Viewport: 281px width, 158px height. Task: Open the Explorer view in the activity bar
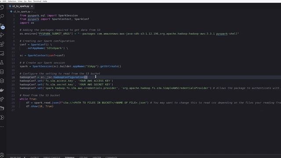tap(2, 7)
